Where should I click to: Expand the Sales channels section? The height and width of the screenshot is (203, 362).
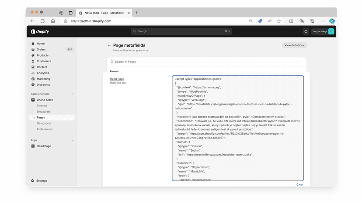pyautogui.click(x=72, y=94)
